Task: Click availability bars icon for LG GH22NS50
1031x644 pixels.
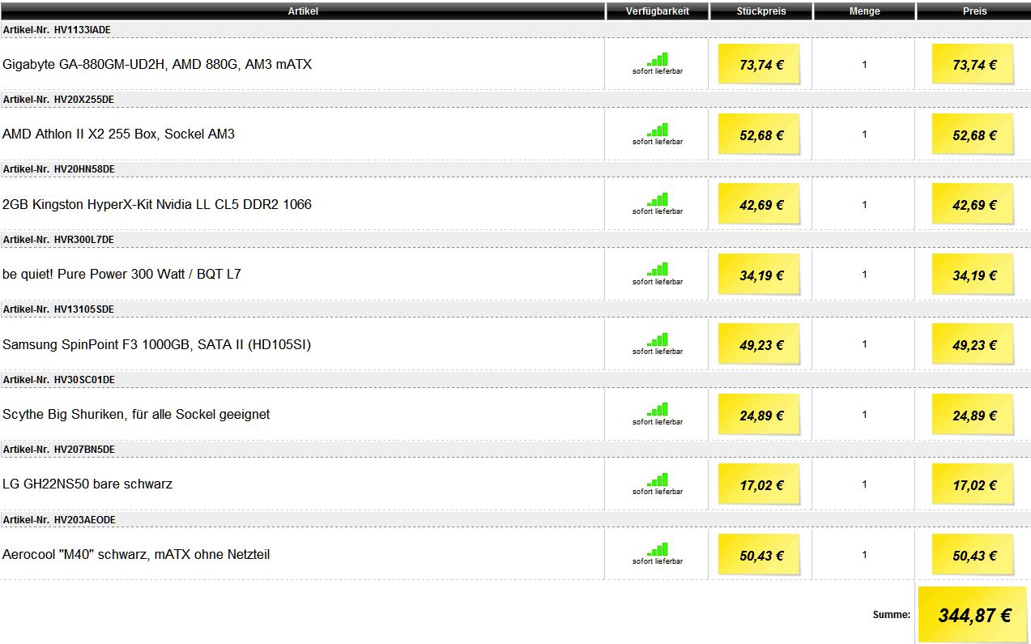Action: pyautogui.click(x=658, y=480)
